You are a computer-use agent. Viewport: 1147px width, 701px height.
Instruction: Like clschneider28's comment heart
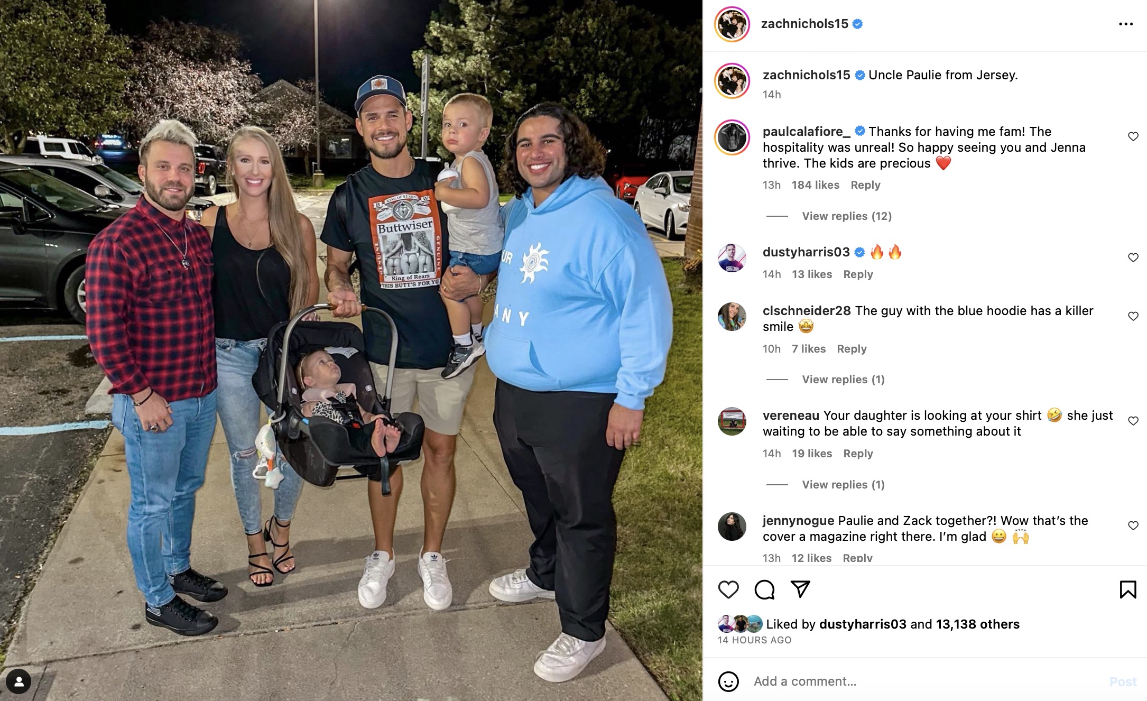(x=1133, y=316)
